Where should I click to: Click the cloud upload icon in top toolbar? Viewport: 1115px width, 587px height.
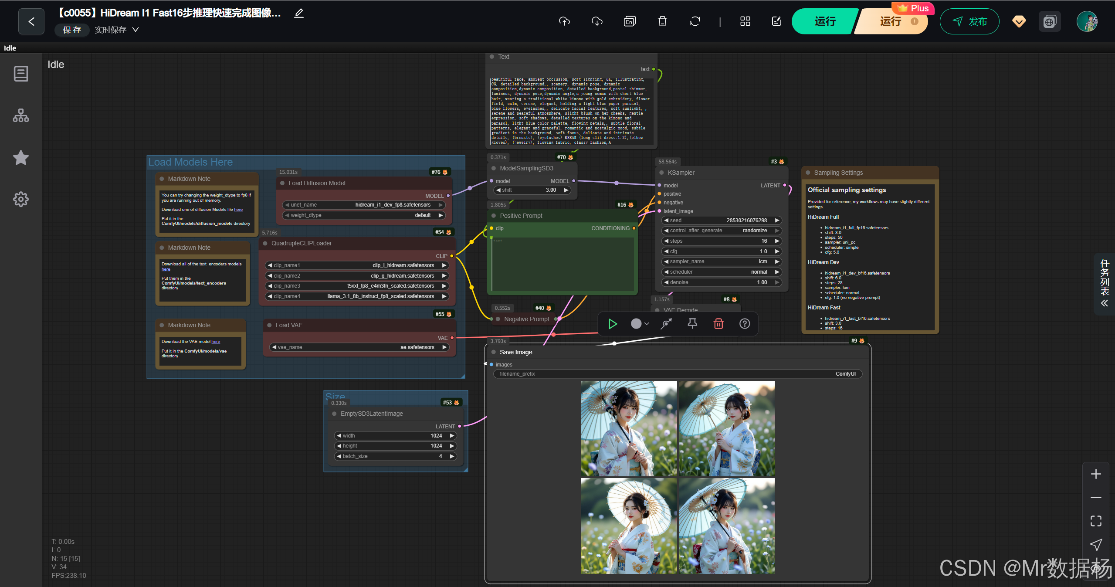(x=564, y=21)
